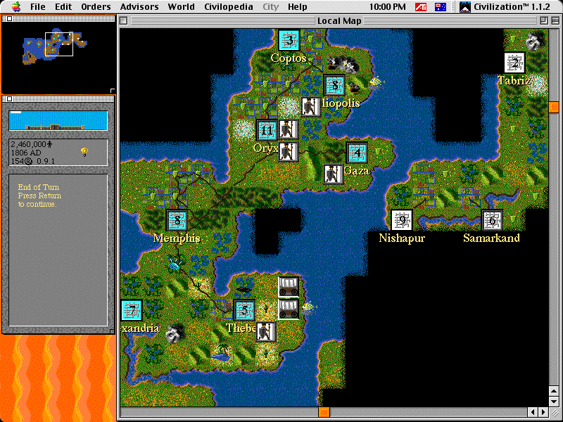Collapse the Local Map window shade box
Image resolution: width=563 pixels, height=422 pixels.
coord(555,21)
